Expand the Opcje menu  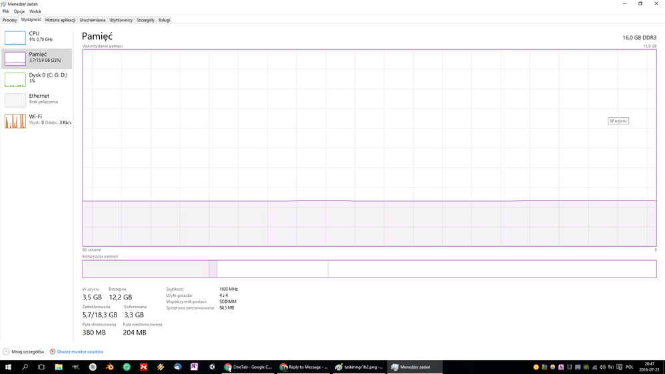click(x=19, y=11)
